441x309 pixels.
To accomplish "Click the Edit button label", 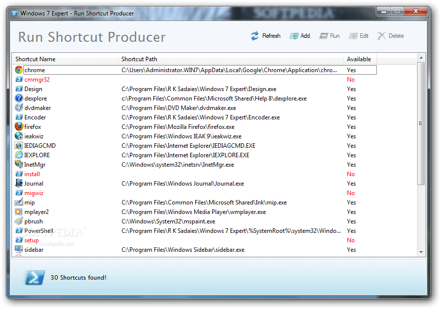I will click(364, 36).
